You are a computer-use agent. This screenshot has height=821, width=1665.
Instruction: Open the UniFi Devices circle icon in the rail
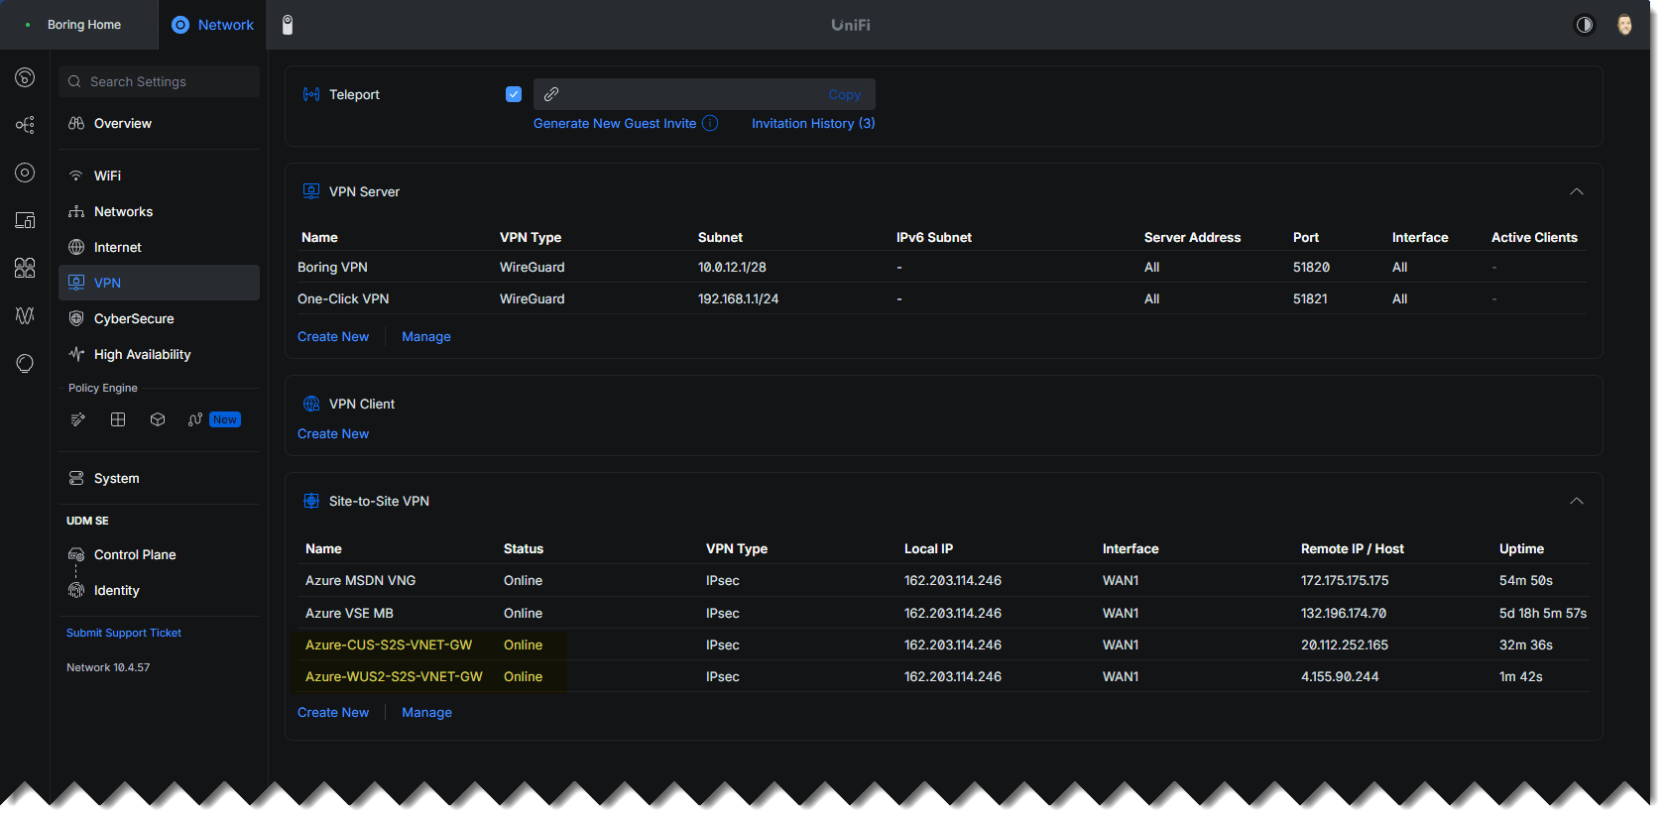(25, 173)
